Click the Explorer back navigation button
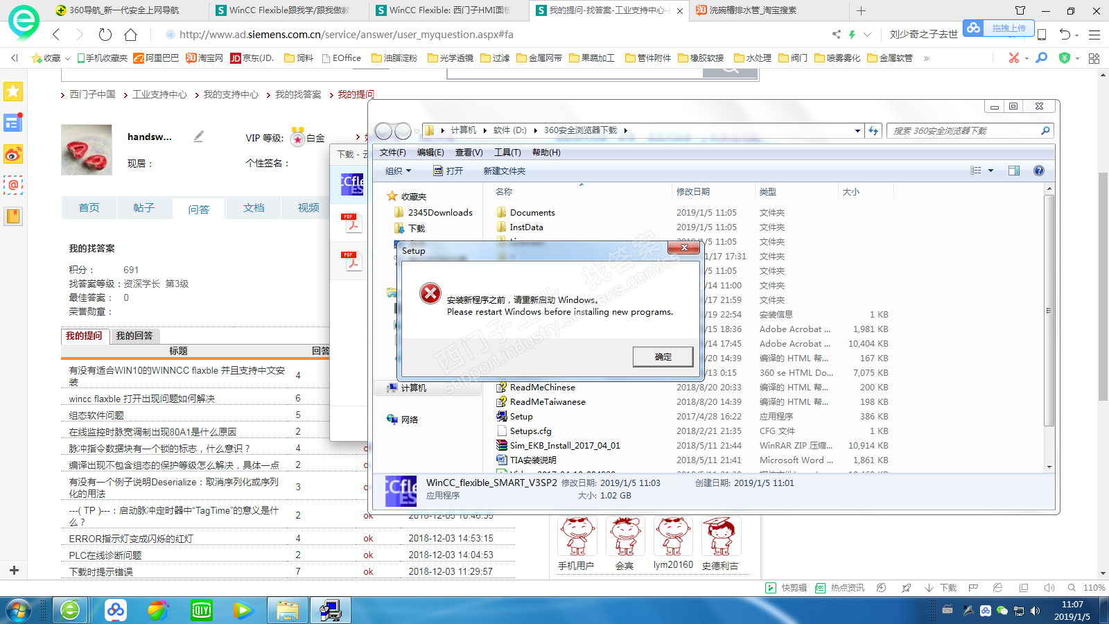Screen dimensions: 1109x624 point(383,130)
